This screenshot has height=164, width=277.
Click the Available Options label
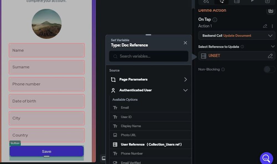click(x=125, y=99)
